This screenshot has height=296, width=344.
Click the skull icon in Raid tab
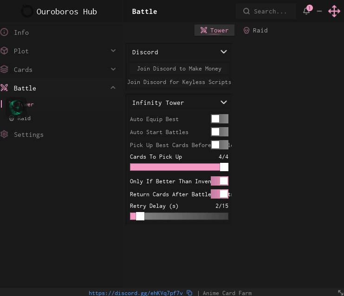pos(247,30)
